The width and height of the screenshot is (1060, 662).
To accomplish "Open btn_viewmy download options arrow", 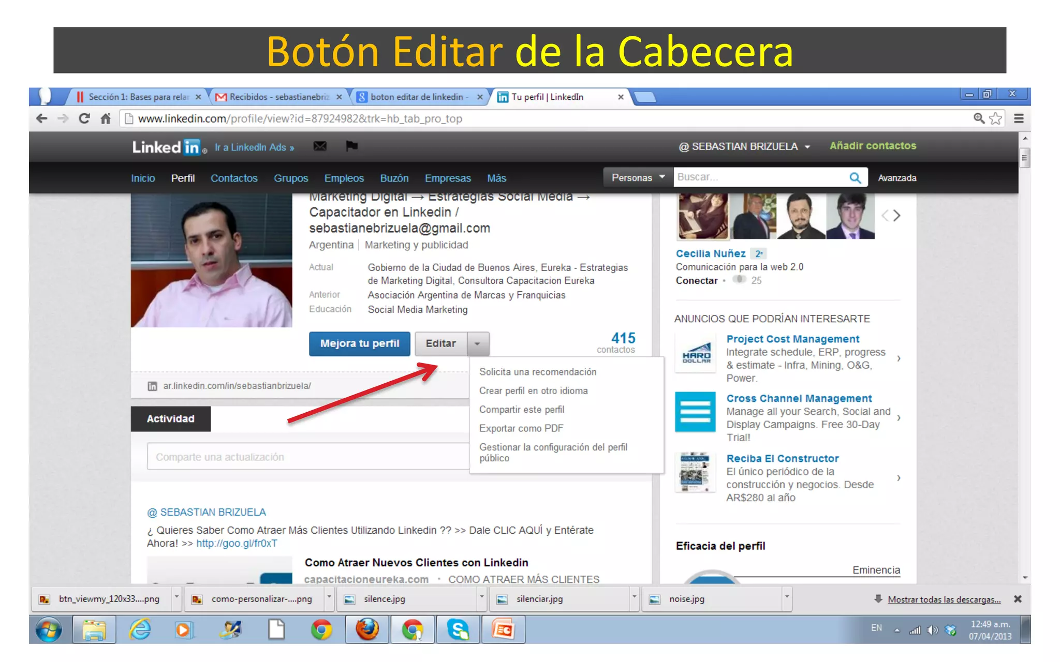I will (176, 597).
